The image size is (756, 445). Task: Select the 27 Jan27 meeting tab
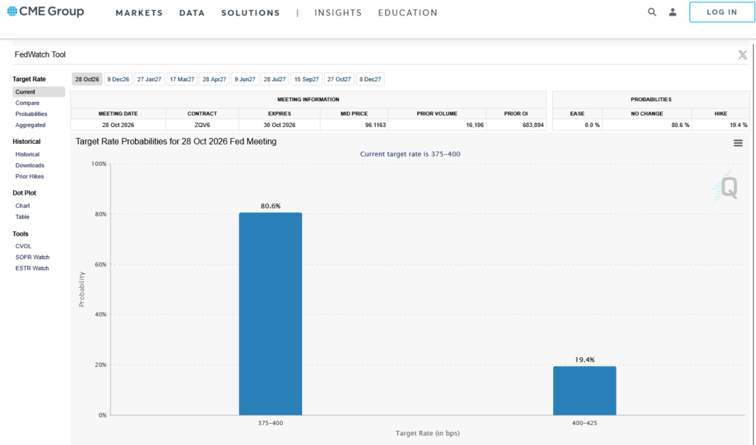point(149,79)
